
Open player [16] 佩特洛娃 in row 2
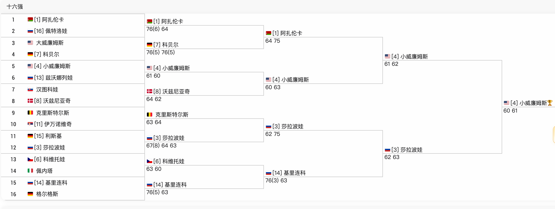51,31
